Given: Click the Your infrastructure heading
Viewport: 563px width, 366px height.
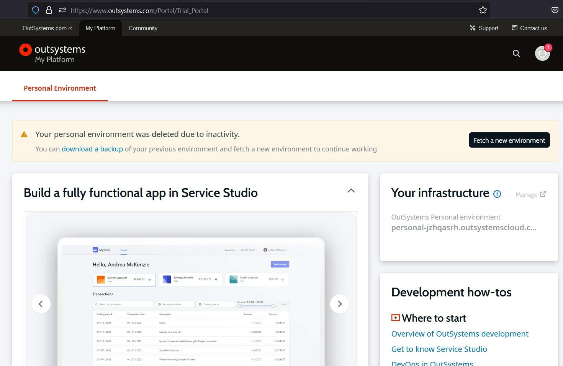Looking at the screenshot, I should point(440,193).
